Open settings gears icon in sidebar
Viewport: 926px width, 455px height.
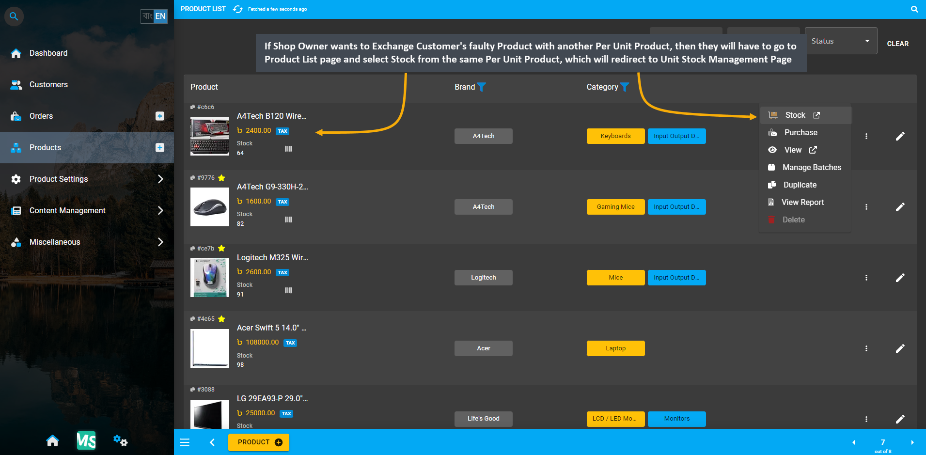click(120, 440)
